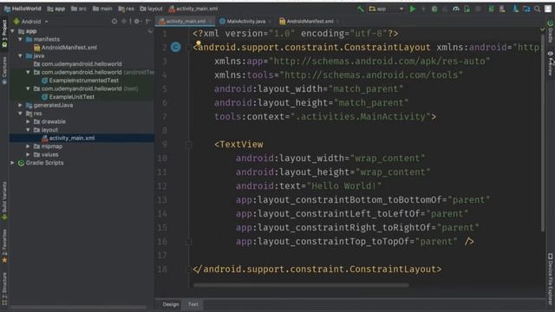Click the <TextView opening tag text
The image size is (555, 312).
(238, 145)
